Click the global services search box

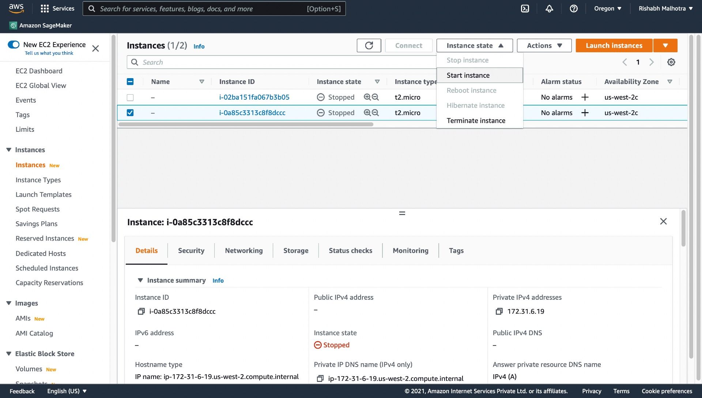tap(214, 8)
